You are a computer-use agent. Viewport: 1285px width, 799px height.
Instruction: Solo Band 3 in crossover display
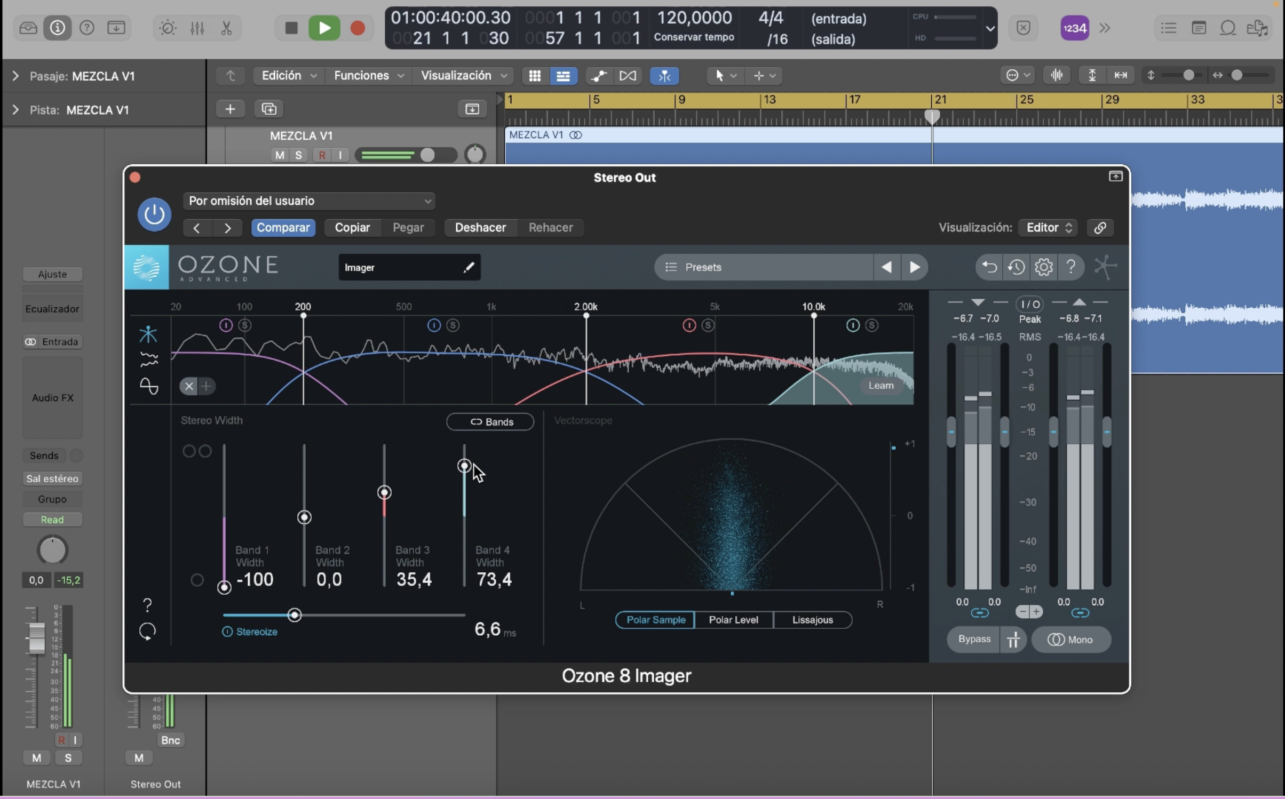(x=708, y=325)
